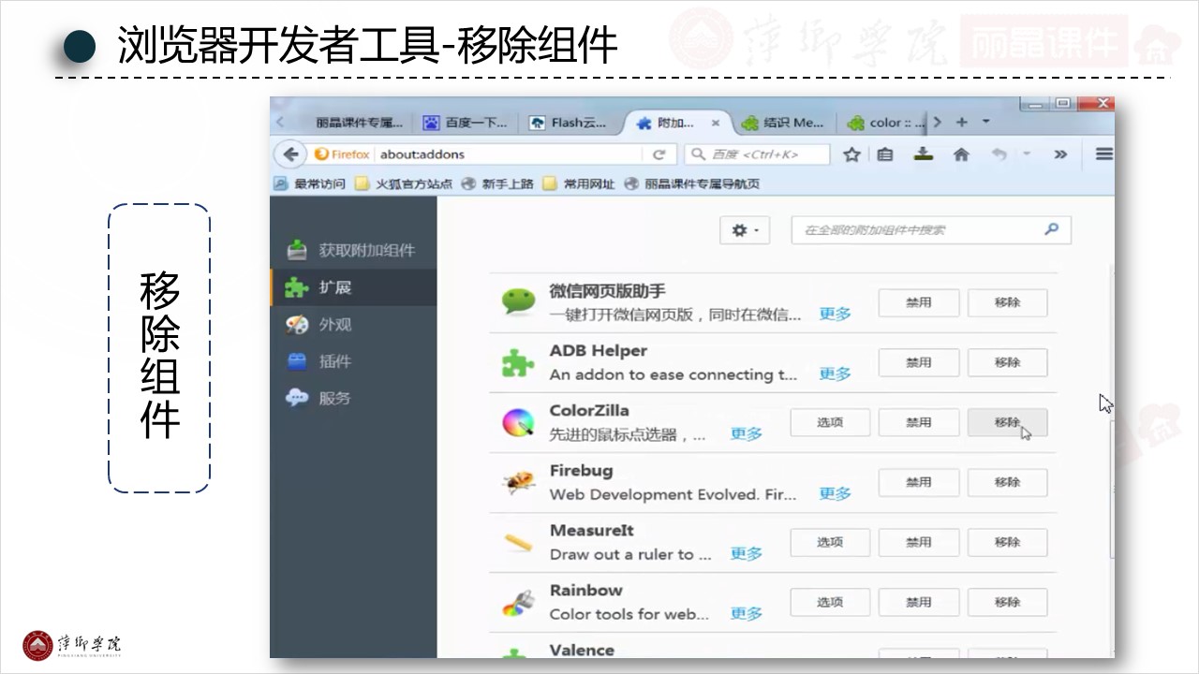Select 扩展 in the add-ons sidebar

pyautogui.click(x=353, y=287)
